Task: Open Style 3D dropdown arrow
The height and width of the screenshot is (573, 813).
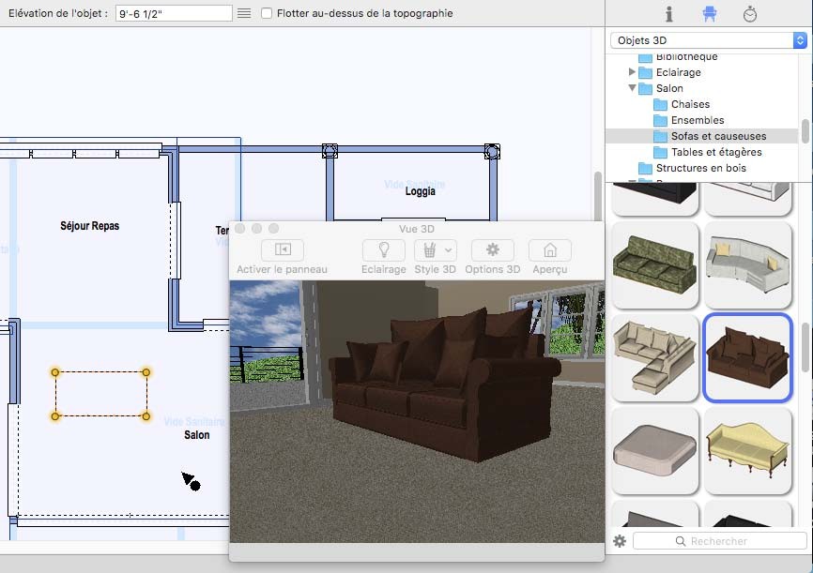Action: pyautogui.click(x=448, y=250)
